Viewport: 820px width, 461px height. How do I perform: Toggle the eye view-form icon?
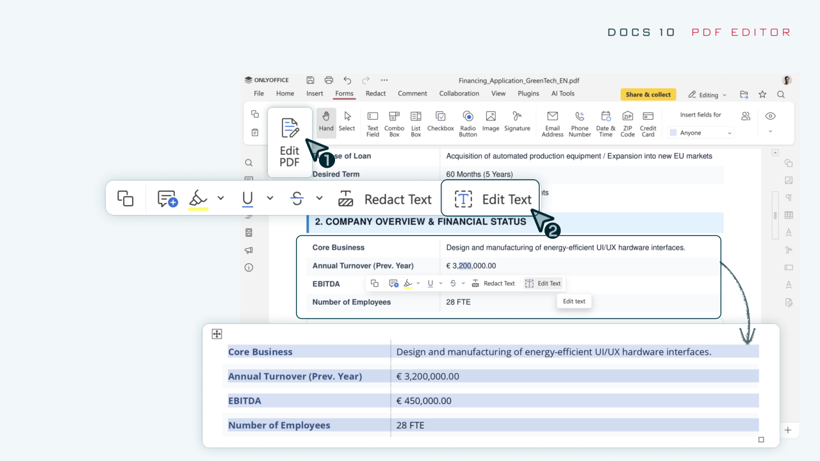pyautogui.click(x=770, y=116)
